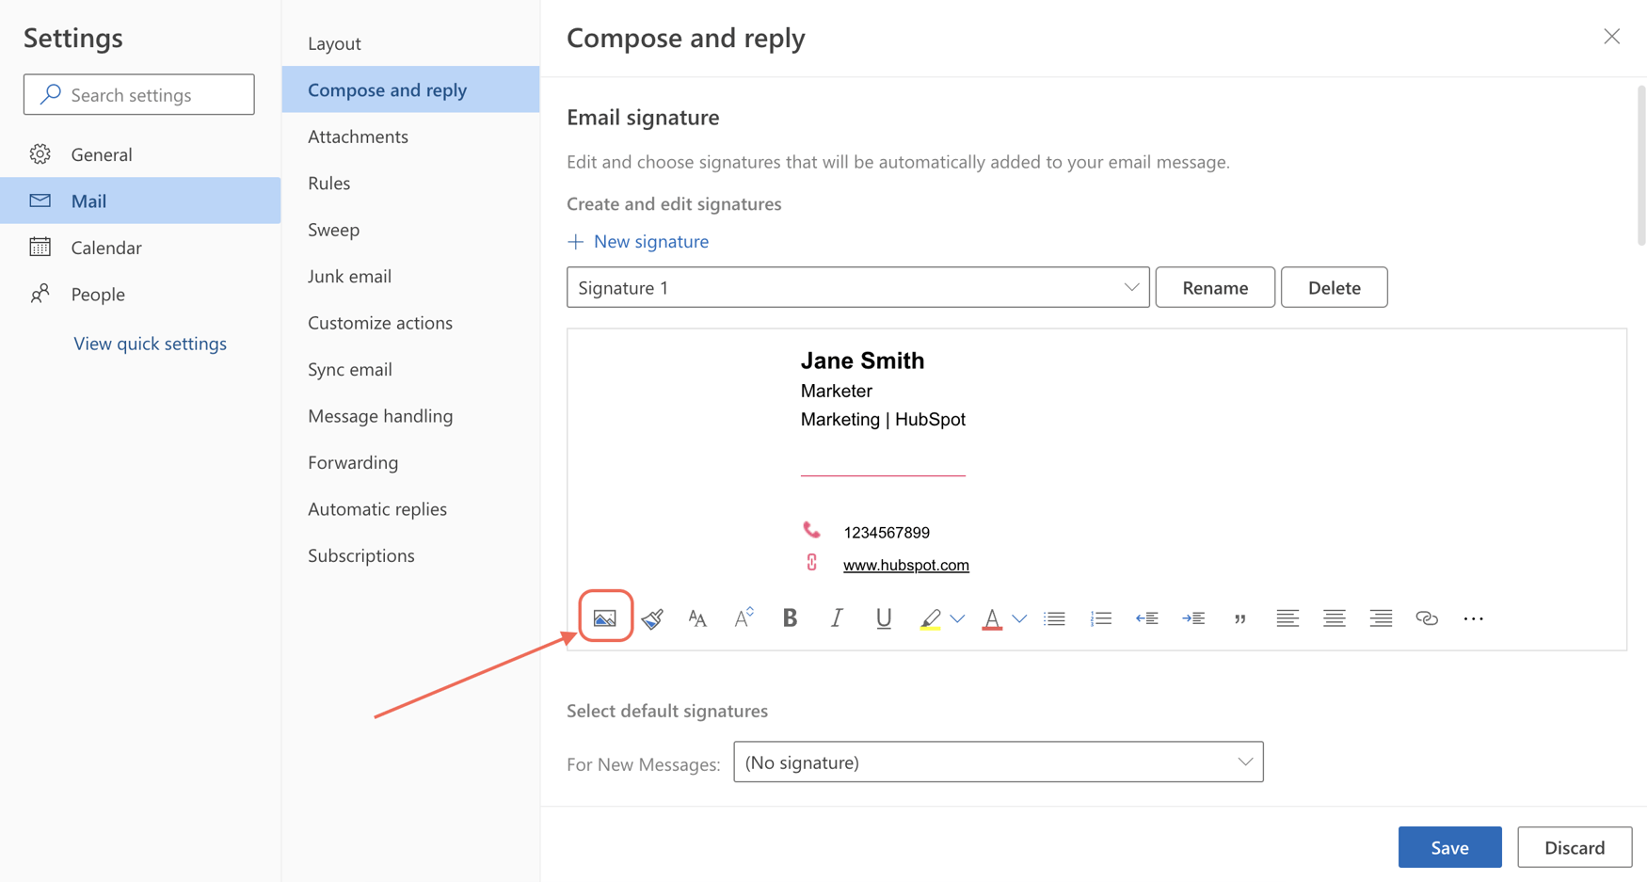Toggle bold formatting
Viewport: 1647px width, 882px height.
click(x=790, y=617)
